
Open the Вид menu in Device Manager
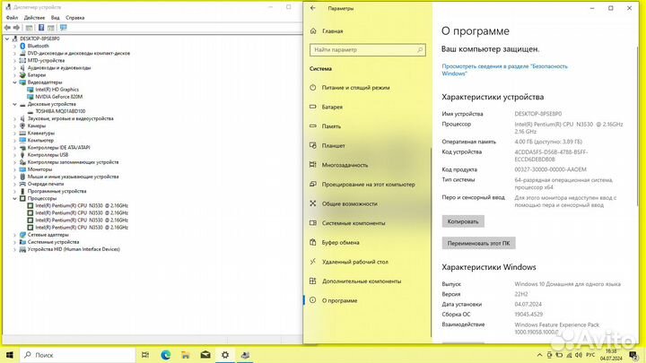coord(56,17)
